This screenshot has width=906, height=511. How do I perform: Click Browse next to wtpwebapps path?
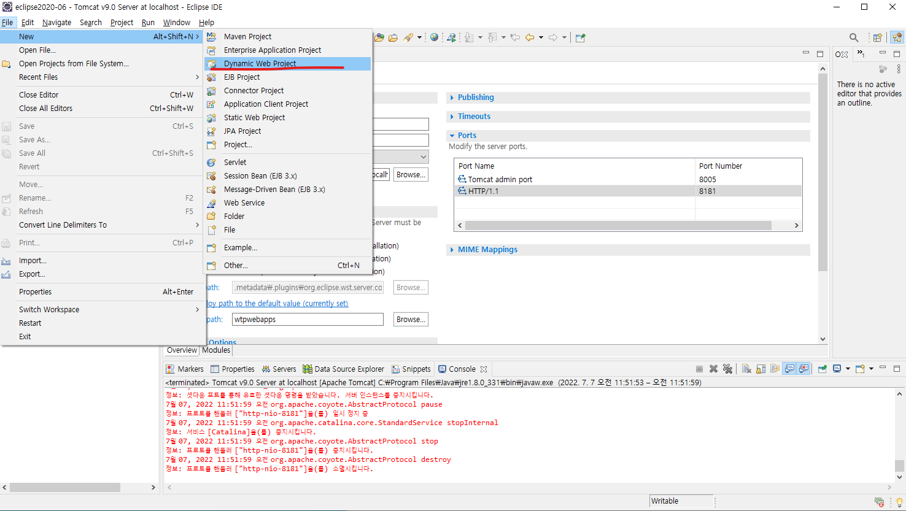(x=411, y=320)
